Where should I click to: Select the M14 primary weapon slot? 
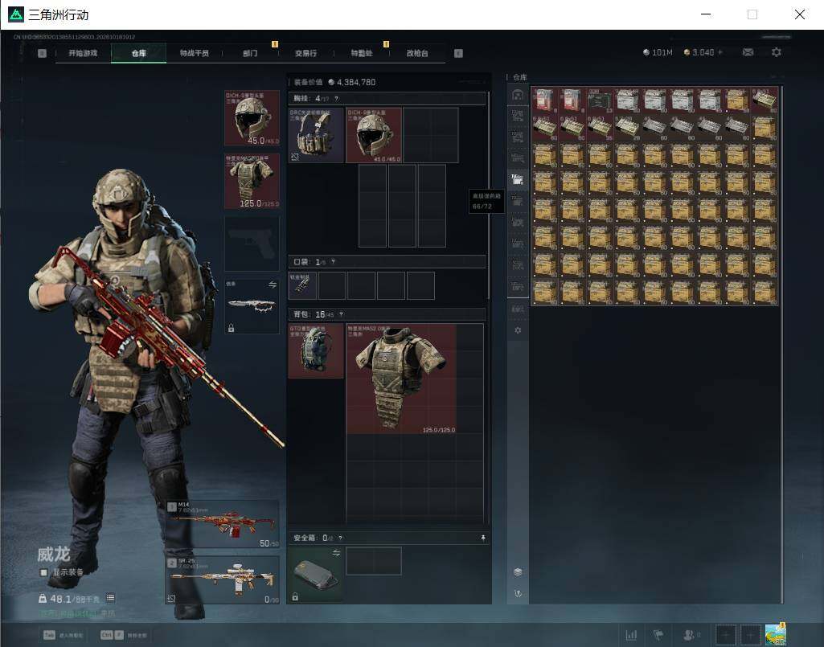pyautogui.click(x=223, y=525)
